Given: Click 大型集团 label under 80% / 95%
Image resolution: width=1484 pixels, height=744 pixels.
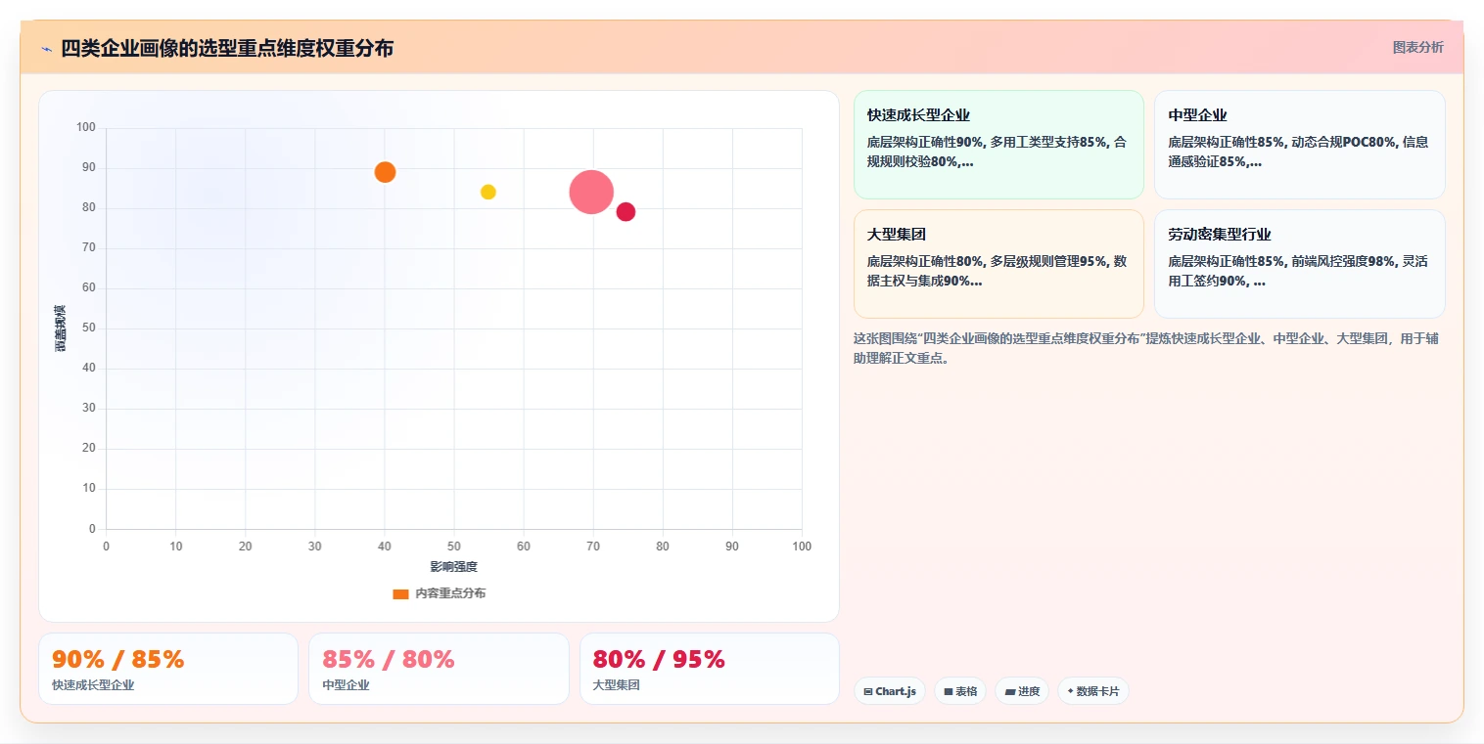Looking at the screenshot, I should coord(617,685).
